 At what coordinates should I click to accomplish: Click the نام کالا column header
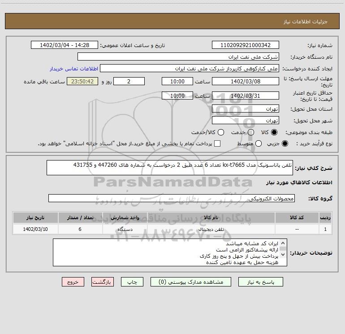tap(211, 217)
